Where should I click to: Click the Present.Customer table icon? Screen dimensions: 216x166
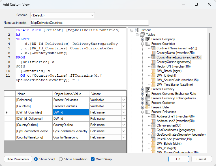click(148, 103)
